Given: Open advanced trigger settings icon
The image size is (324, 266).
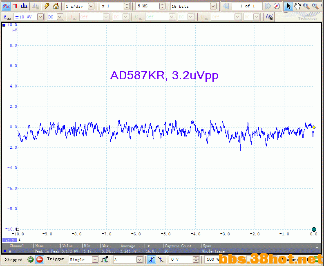Looking at the screenshot, I should point(105,259).
